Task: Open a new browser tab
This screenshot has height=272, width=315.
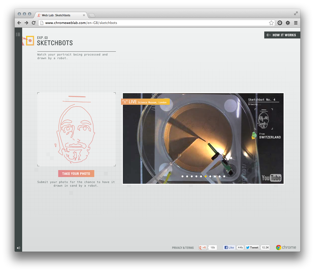Action: [92, 15]
